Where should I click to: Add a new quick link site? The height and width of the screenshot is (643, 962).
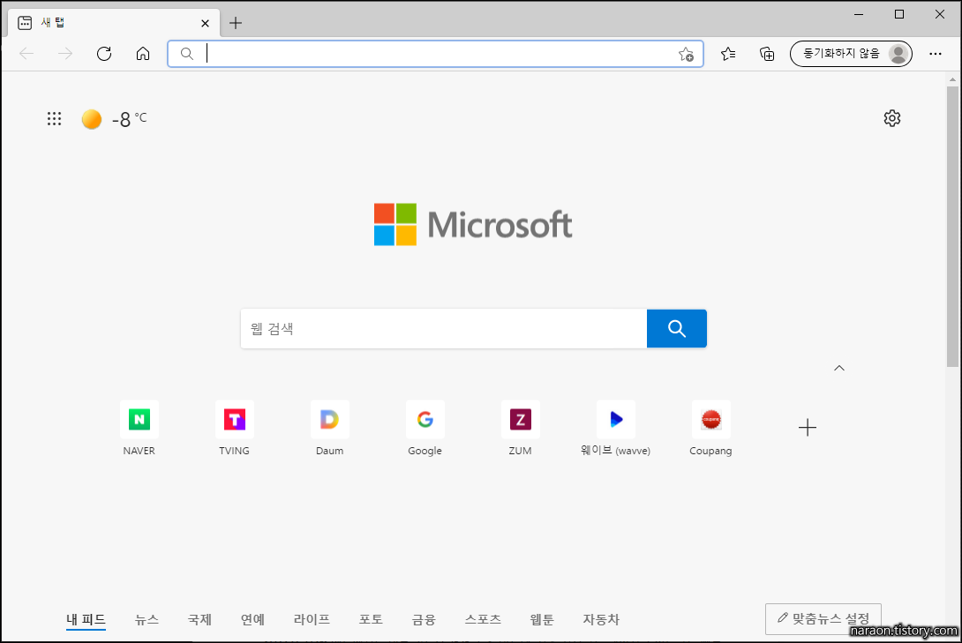click(808, 427)
